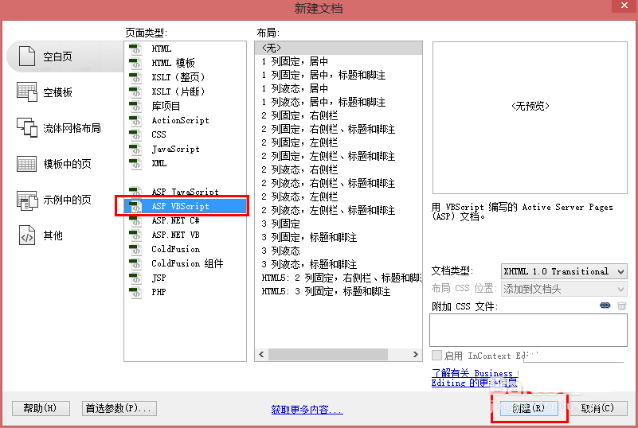Image resolution: width=638 pixels, height=428 pixels.
Task: Click the PHP file icon
Action: coord(135,292)
